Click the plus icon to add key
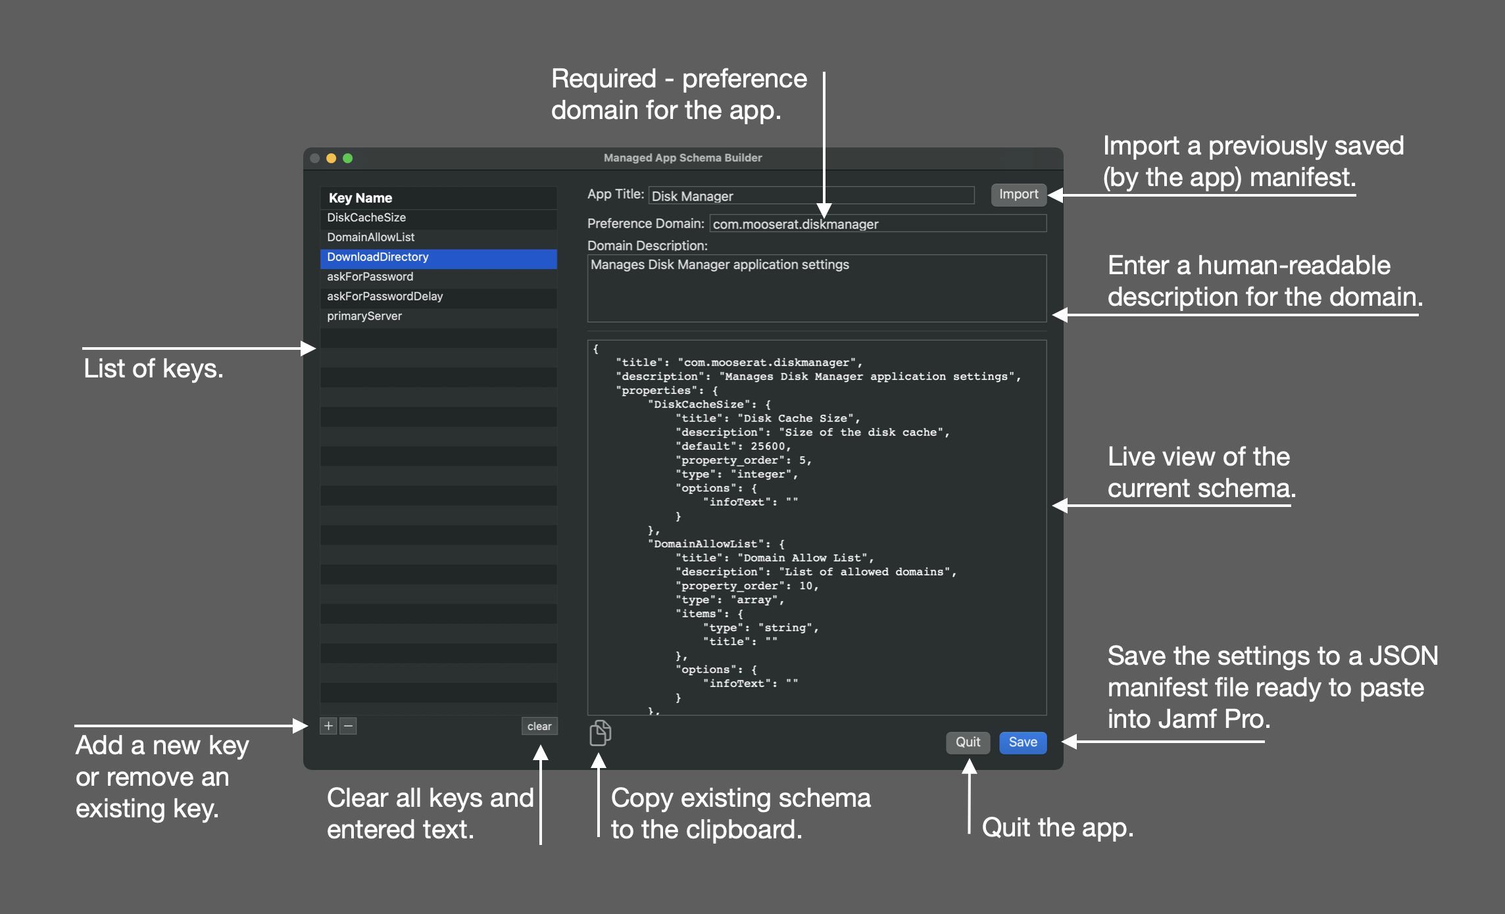1505x914 pixels. tap(328, 726)
